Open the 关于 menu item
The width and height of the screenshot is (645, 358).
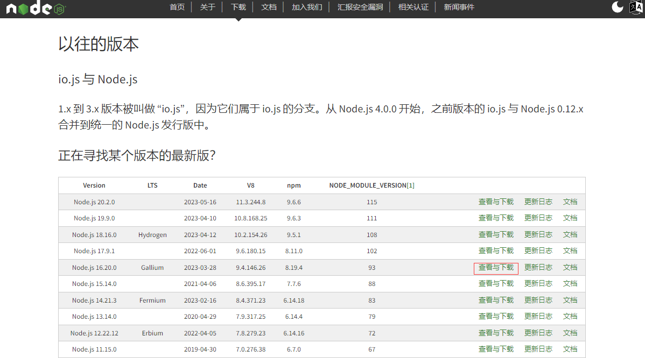click(x=207, y=7)
